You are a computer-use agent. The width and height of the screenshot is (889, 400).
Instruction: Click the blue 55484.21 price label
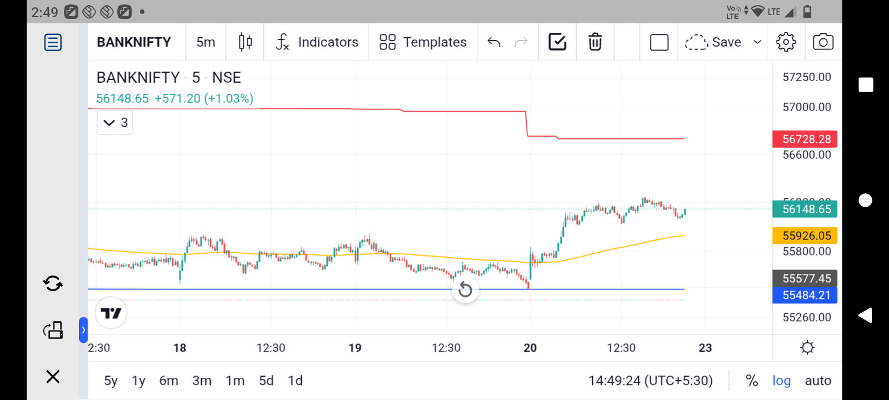pyautogui.click(x=805, y=295)
